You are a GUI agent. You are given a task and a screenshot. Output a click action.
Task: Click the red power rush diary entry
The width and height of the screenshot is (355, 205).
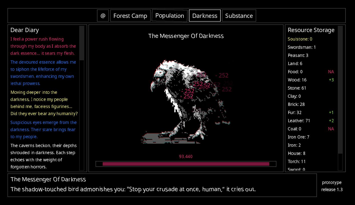pos(43,46)
